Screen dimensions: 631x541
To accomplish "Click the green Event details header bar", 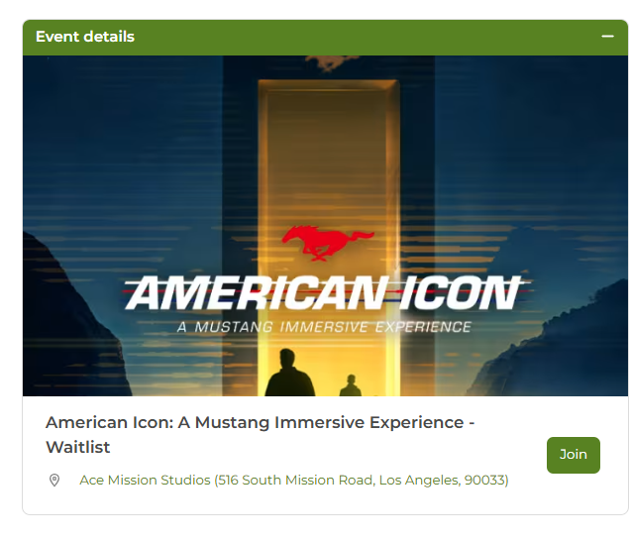I will [x=325, y=37].
